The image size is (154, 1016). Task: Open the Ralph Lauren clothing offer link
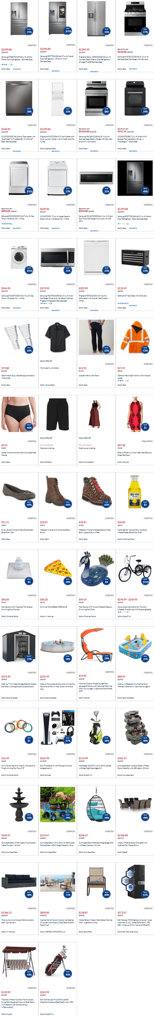pos(87,448)
